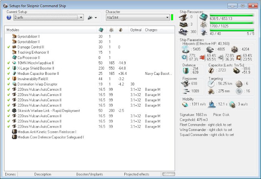Screen dimensions: 261x179
Task: Click the CPU resource icon
Action: [x=203, y=17]
